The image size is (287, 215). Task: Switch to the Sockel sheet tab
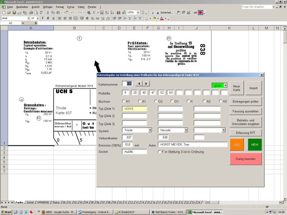30,202
